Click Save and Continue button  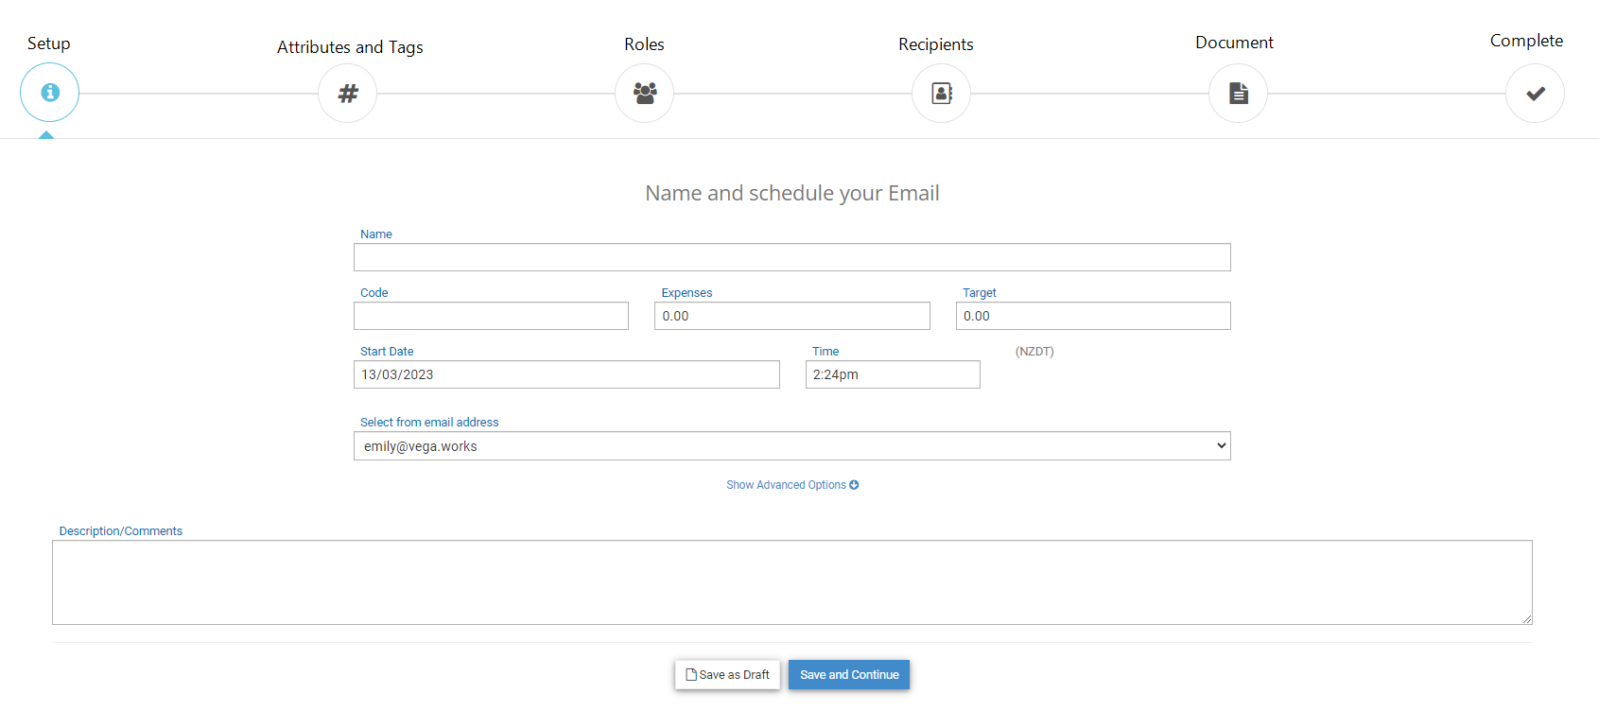849,675
